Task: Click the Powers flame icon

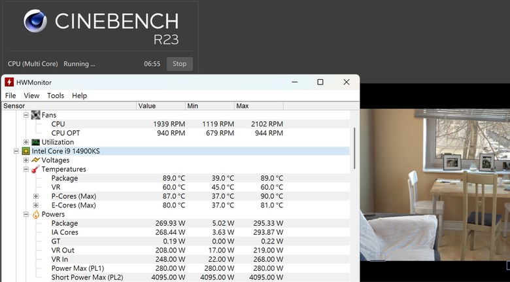Action: click(36, 214)
